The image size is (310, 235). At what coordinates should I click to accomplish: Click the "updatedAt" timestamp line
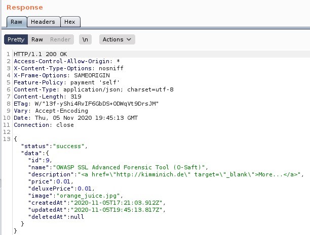[97, 210]
